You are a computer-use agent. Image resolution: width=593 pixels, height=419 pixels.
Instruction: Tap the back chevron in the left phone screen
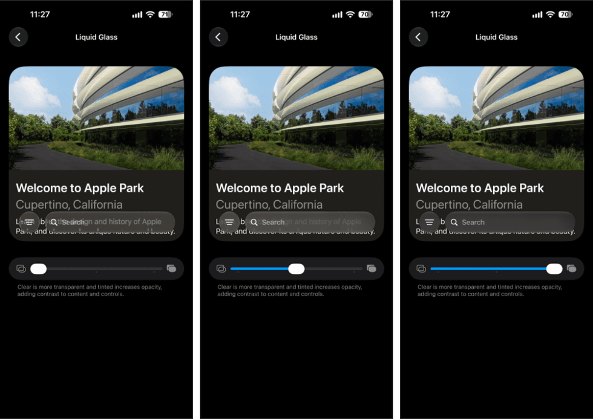[18, 37]
